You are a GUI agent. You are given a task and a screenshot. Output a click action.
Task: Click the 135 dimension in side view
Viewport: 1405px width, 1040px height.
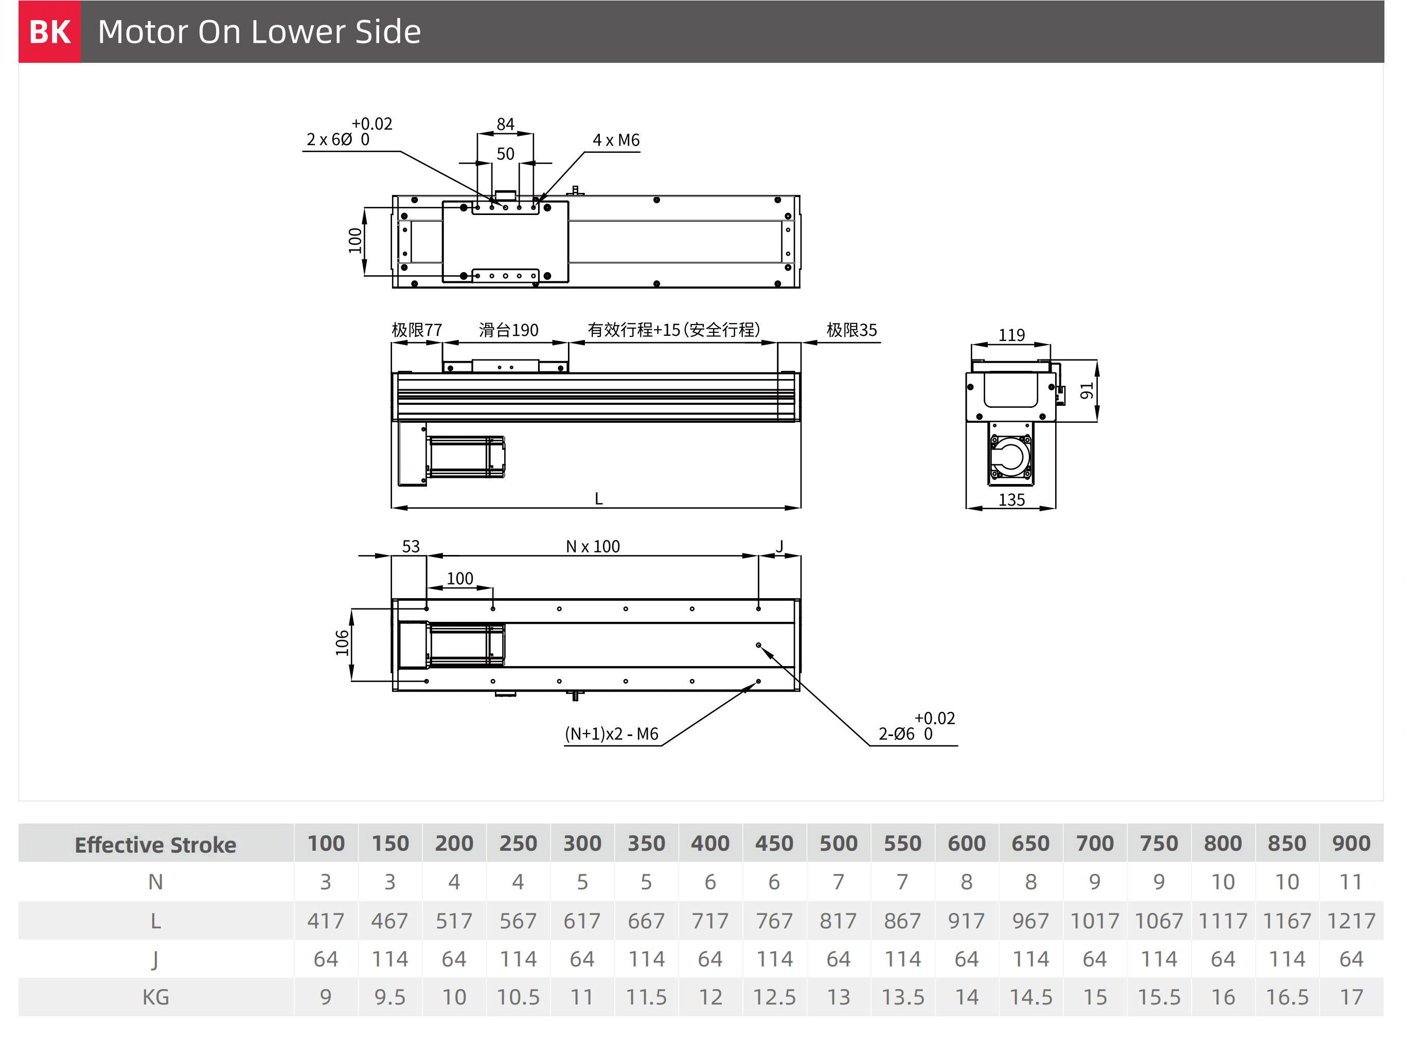pyautogui.click(x=1011, y=500)
